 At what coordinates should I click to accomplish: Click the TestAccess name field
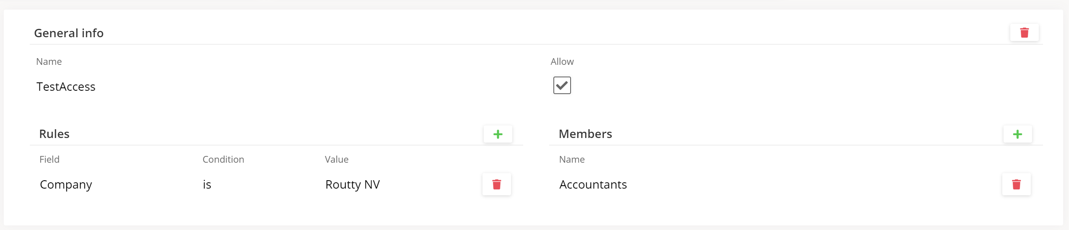pyautogui.click(x=66, y=87)
